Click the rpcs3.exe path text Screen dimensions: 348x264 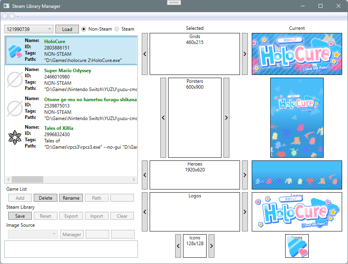(91, 147)
